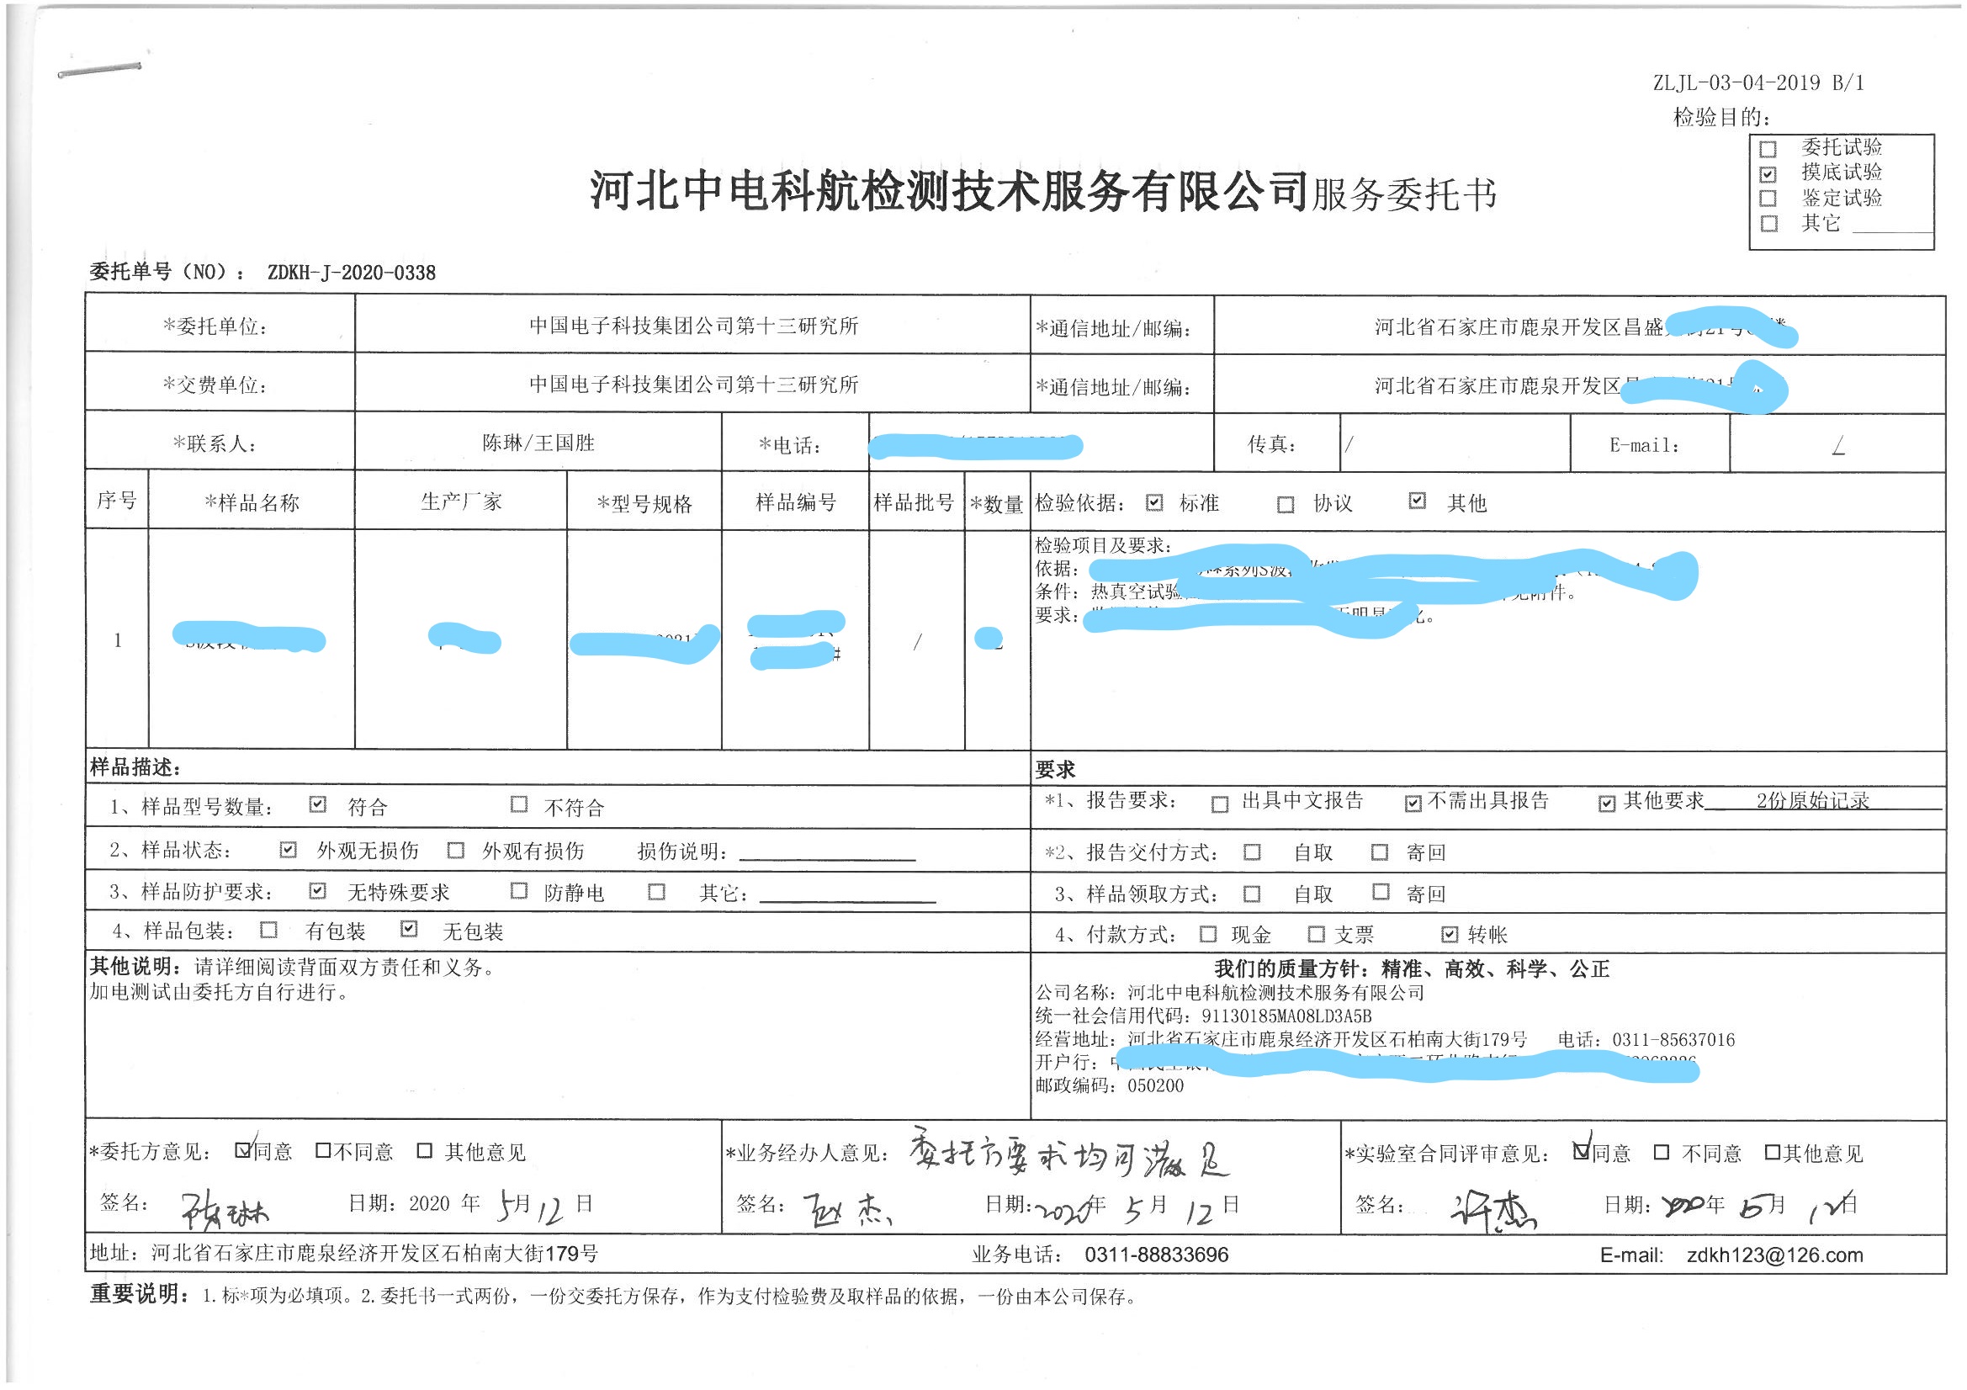Click the 委托方 signature 陈琳
Viewport: 1967px width, 1390px height.
225,1208
